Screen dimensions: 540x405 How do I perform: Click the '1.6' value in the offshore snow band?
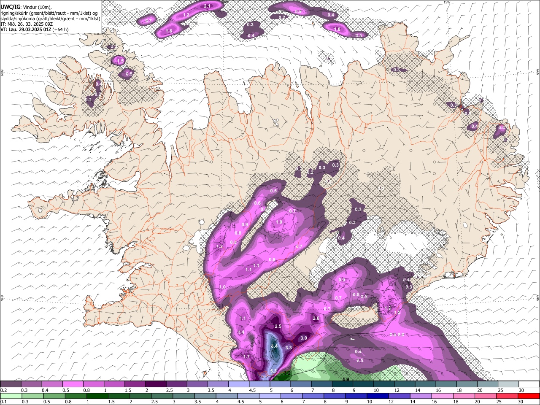(x=169, y=31)
